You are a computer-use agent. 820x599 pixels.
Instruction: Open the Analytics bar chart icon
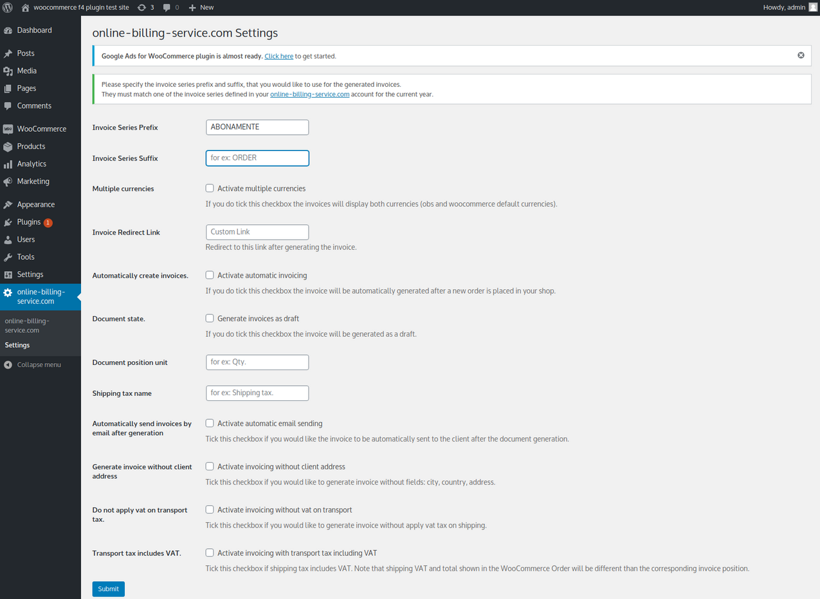pyautogui.click(x=8, y=164)
